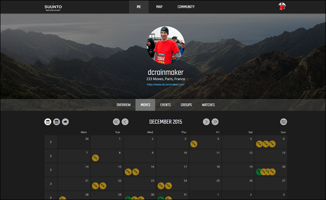This screenshot has height=200, width=326.
Task: Switch to the list table view
Action: 56,122
